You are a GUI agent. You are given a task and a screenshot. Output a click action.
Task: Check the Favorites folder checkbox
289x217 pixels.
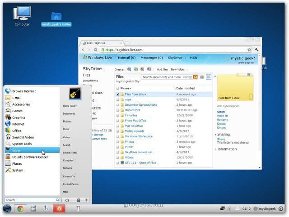tap(117, 115)
